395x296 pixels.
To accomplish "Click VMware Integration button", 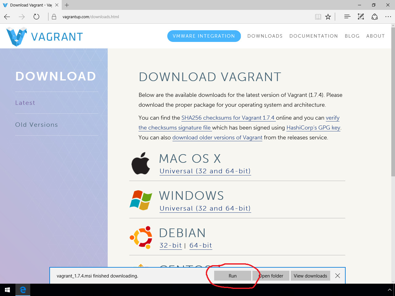I will click(x=204, y=36).
